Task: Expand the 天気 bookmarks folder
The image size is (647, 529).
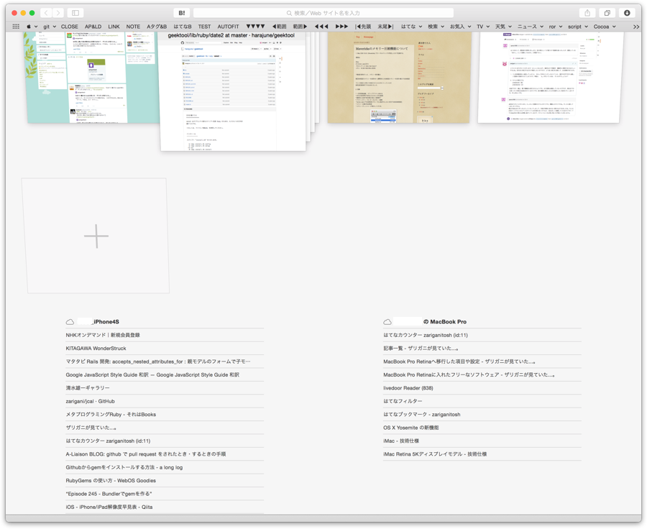Action: tap(503, 27)
